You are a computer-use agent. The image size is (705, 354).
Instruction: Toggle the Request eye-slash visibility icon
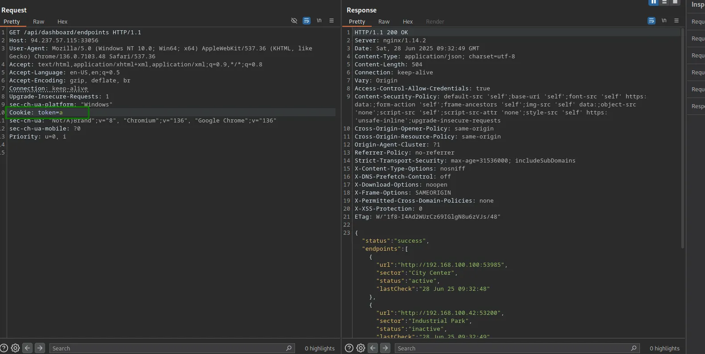pos(294,21)
